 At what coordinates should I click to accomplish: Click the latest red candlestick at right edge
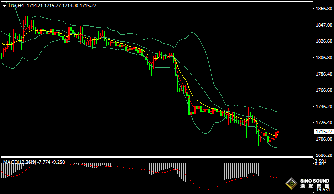click(278, 132)
